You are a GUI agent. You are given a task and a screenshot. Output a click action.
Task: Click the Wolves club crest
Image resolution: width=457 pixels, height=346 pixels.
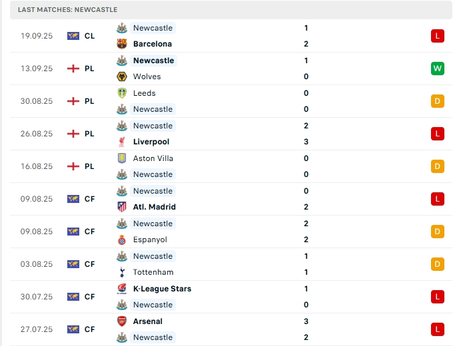(122, 77)
